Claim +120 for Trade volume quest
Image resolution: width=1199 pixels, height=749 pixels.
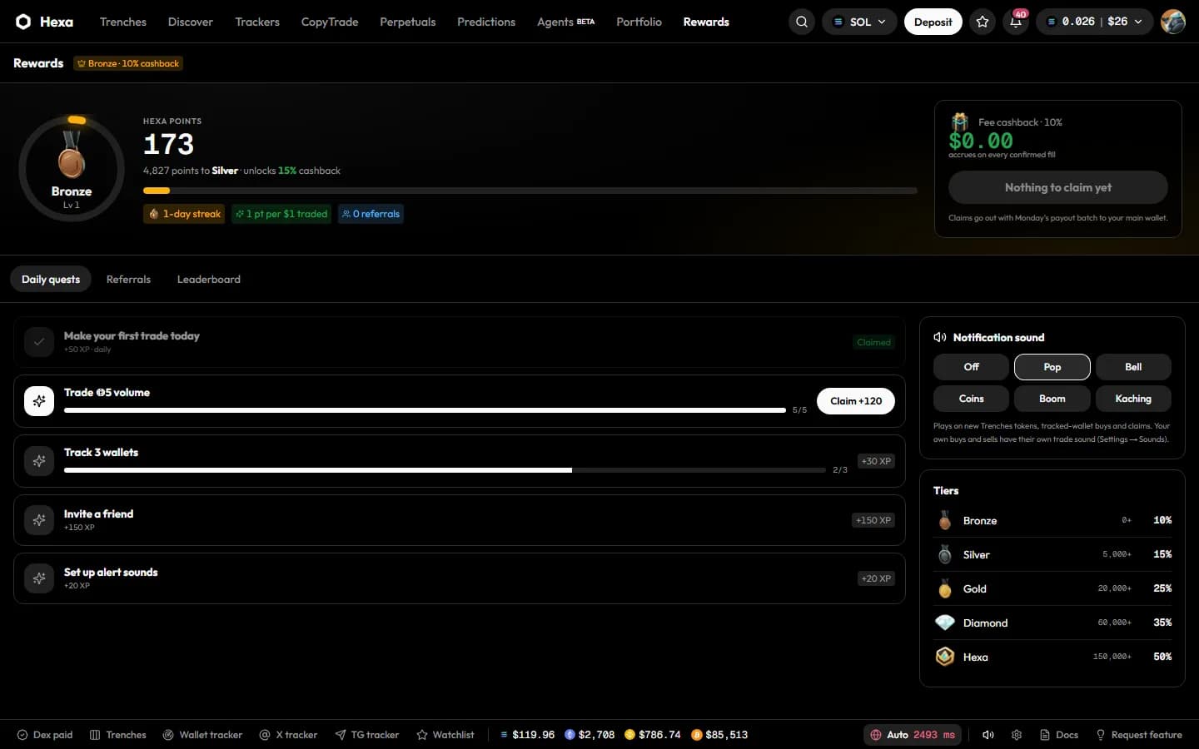pyautogui.click(x=856, y=401)
